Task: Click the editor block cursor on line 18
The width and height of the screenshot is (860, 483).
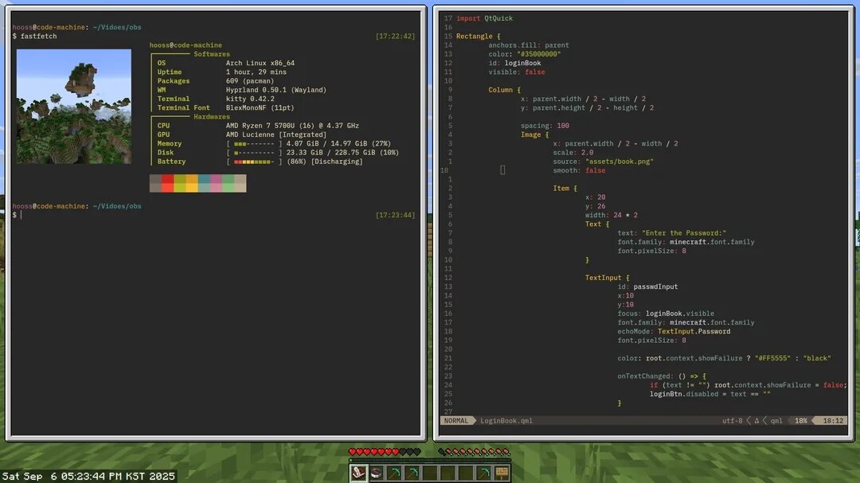Action: point(502,170)
